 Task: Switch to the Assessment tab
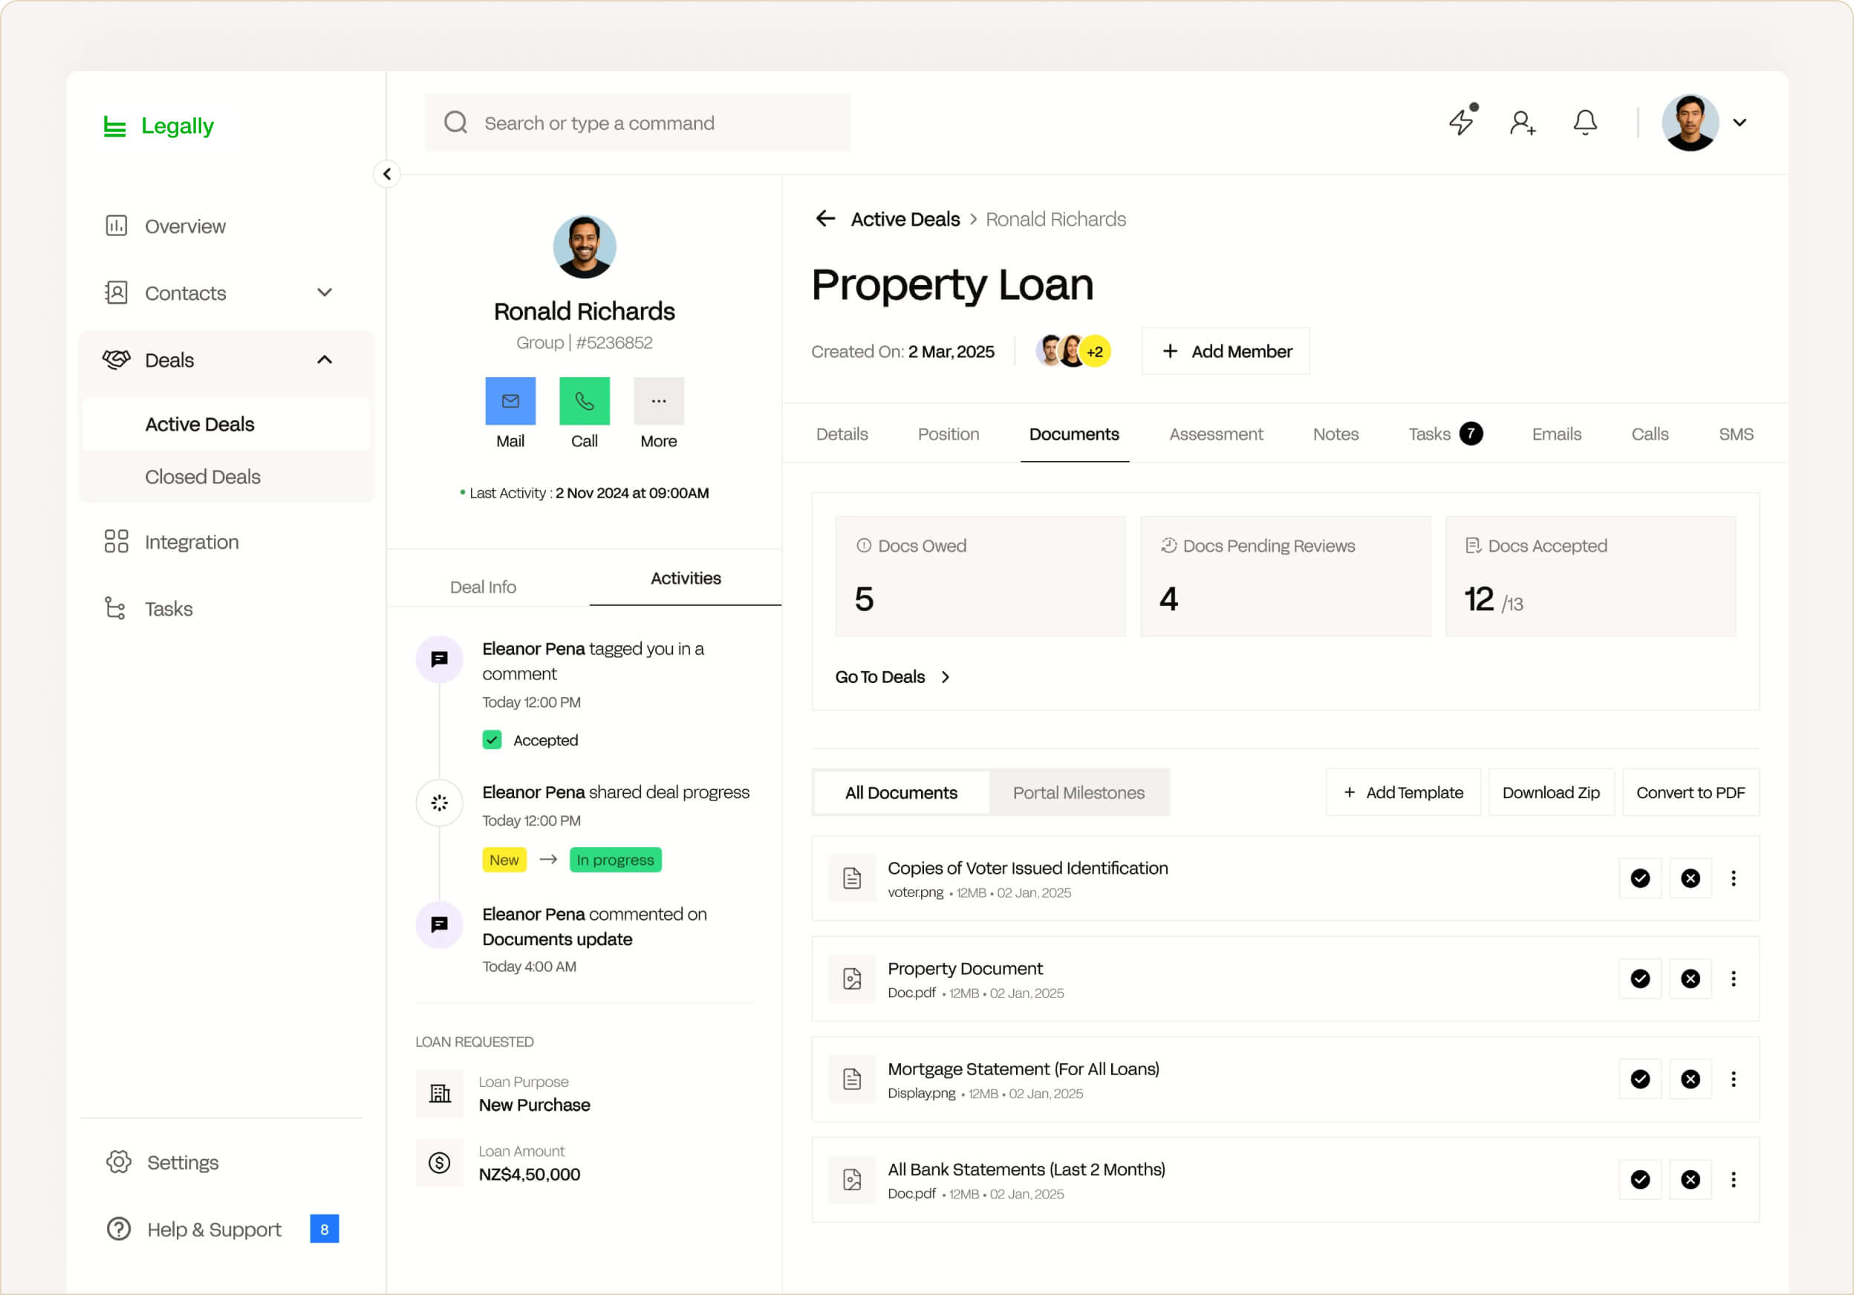click(1215, 434)
